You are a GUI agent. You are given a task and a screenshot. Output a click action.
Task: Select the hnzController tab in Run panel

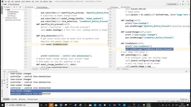[x=14, y=72]
